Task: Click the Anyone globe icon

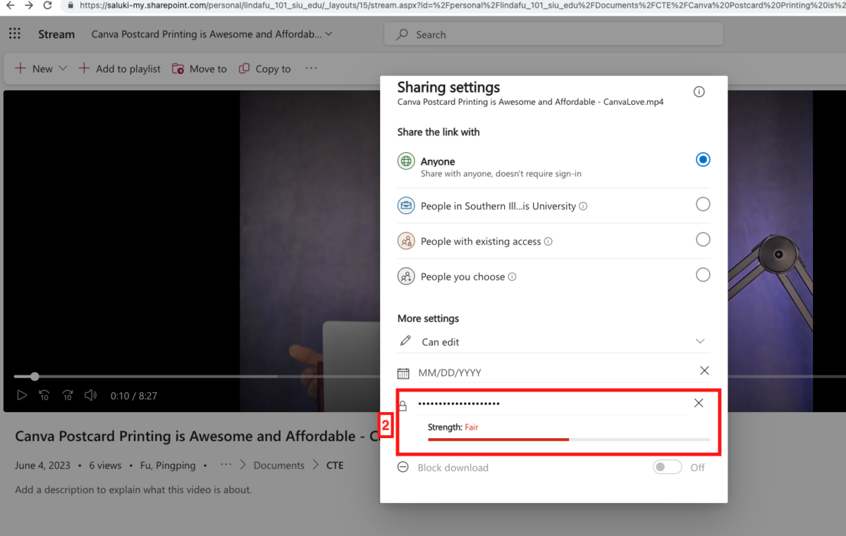Action: (405, 161)
